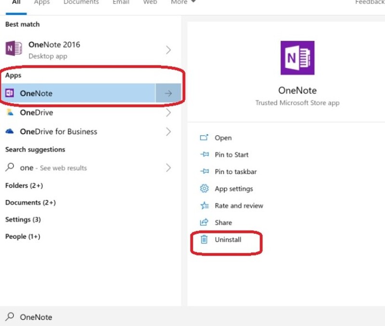Select Pin to taskbar option
385x326 pixels.
pyautogui.click(x=235, y=172)
